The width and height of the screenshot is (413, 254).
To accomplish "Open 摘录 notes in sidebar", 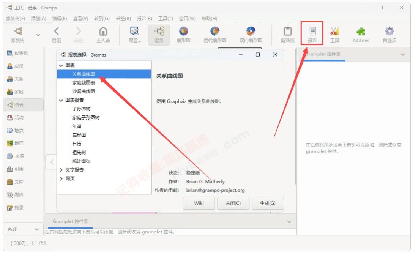I will click(15, 208).
